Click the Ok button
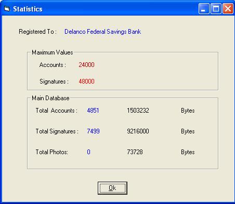This screenshot has height=204, width=235. tap(112, 188)
